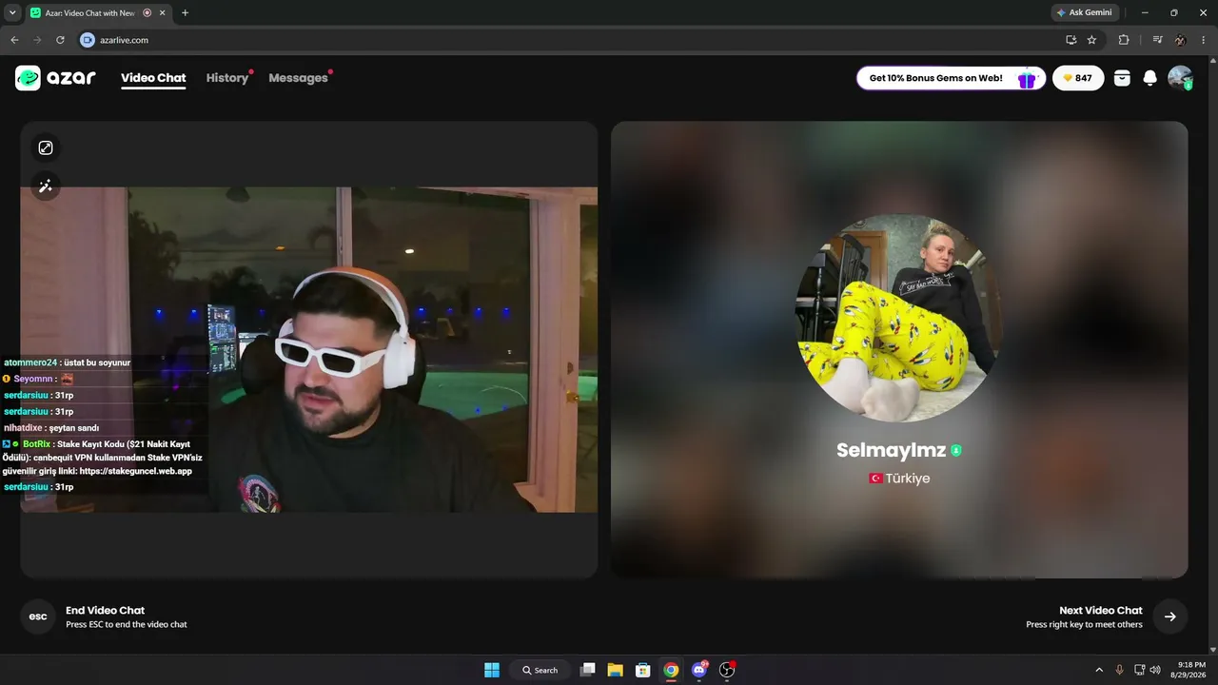Open the Windows Start menu
This screenshot has width=1218, height=685.
(492, 670)
